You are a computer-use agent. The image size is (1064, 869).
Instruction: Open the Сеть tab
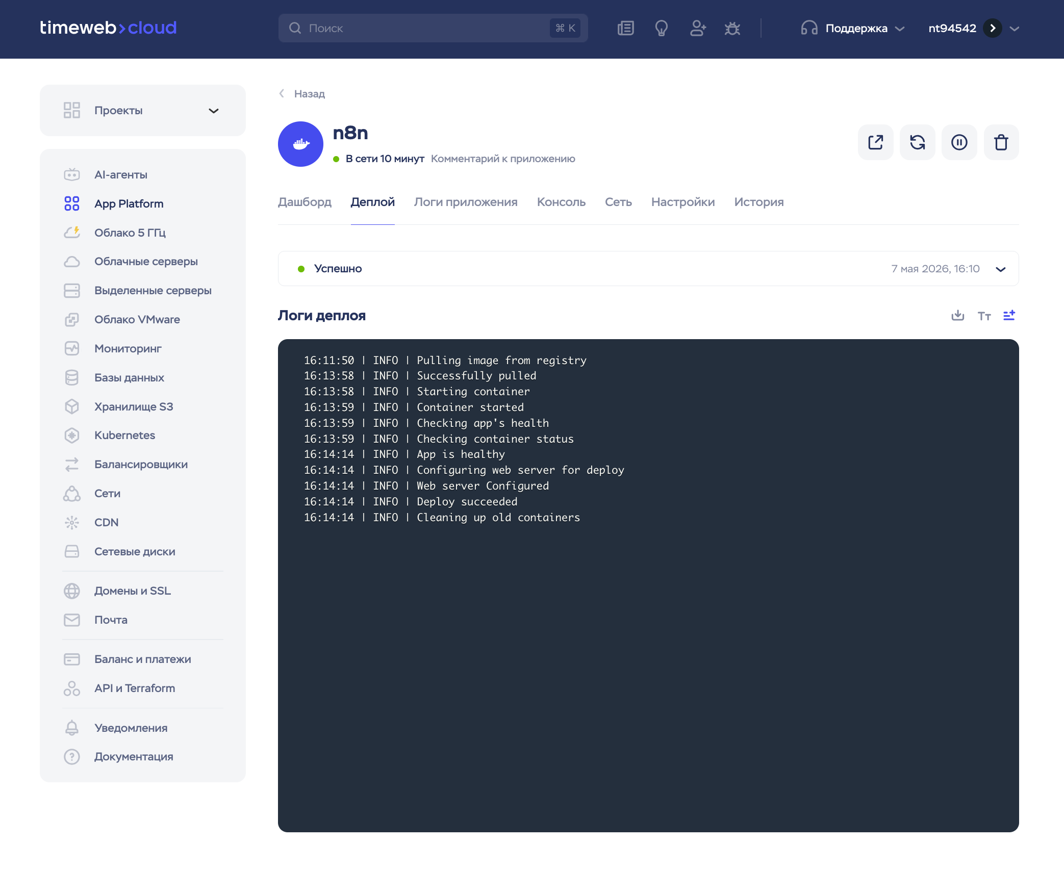coord(618,202)
